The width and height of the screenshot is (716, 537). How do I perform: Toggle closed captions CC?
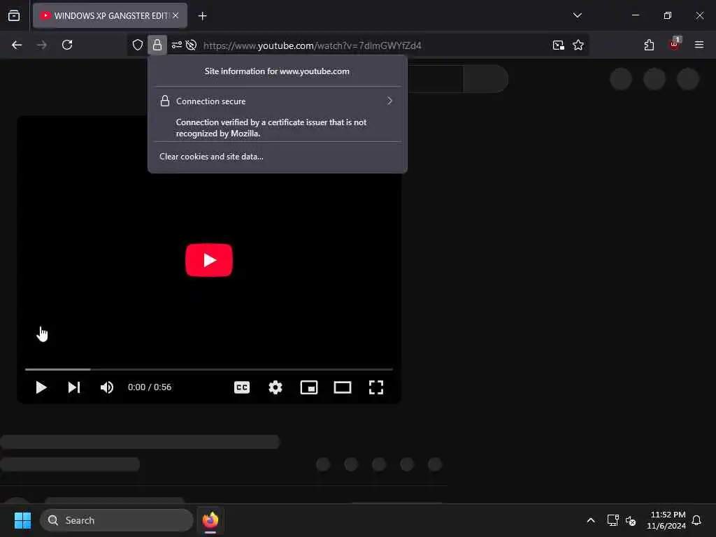[x=241, y=387]
